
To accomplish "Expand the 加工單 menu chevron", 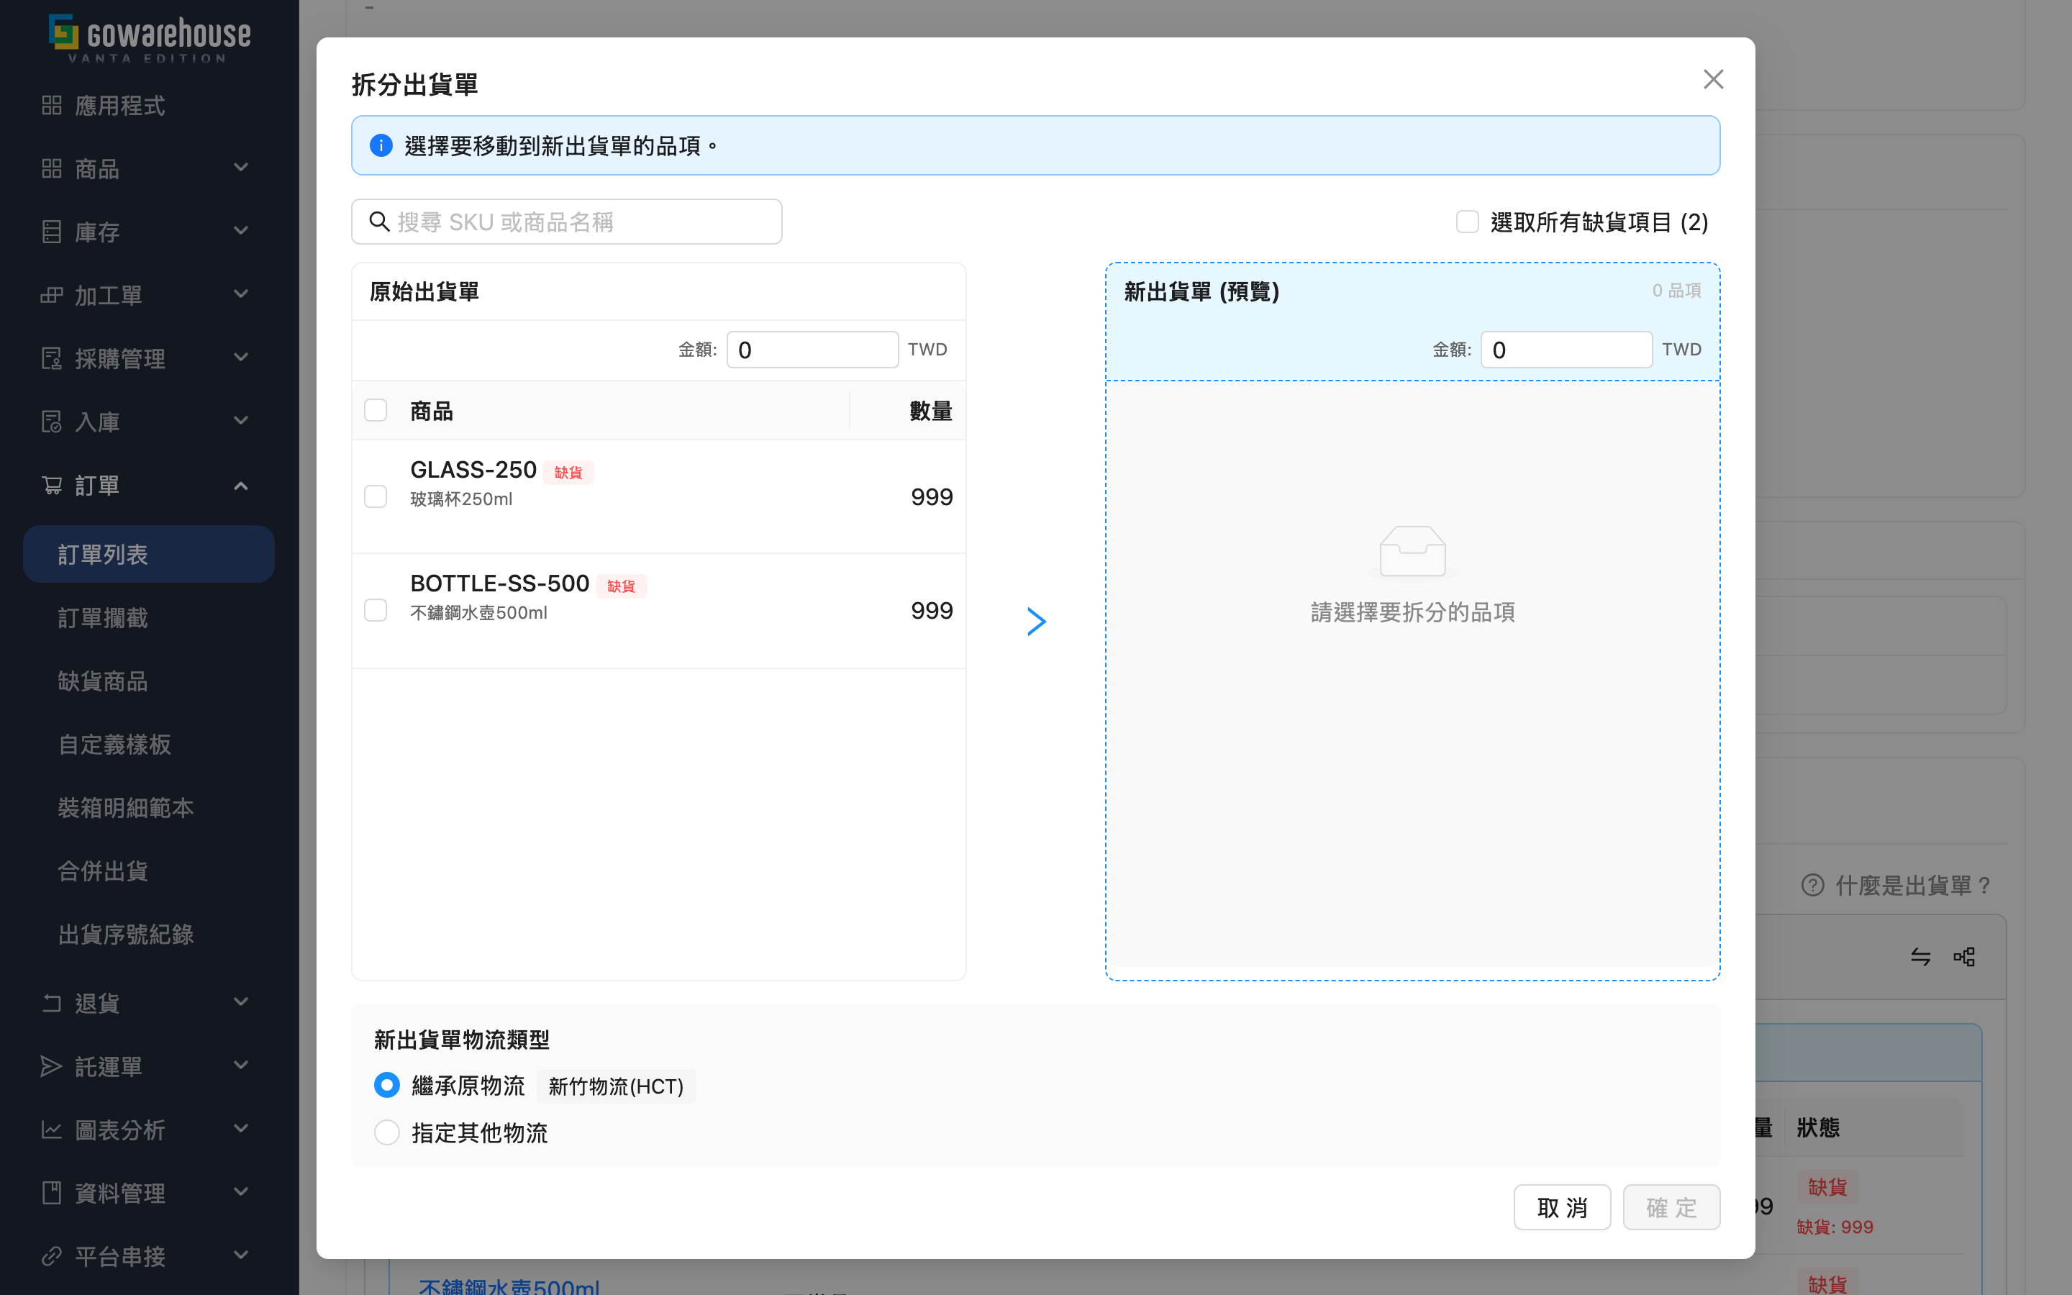I will [x=242, y=294].
